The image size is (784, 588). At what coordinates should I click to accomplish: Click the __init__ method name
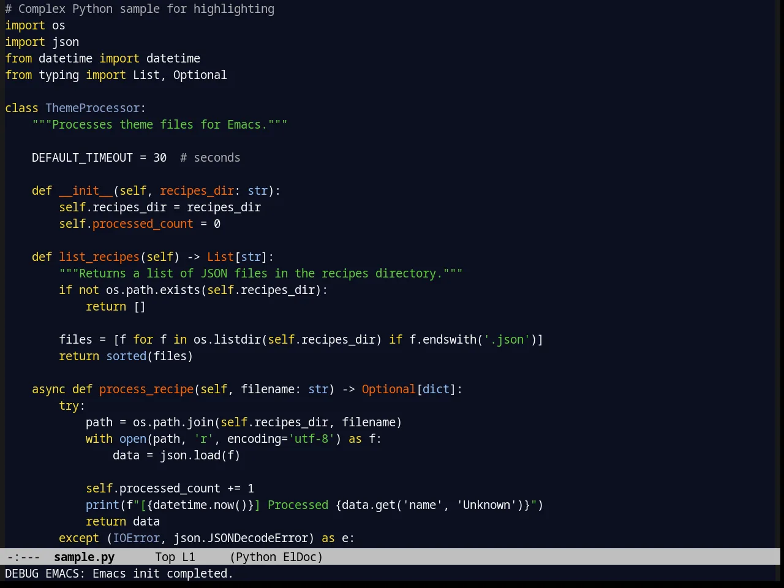[x=86, y=190]
